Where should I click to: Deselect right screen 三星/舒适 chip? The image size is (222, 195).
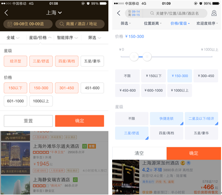pos(132,133)
